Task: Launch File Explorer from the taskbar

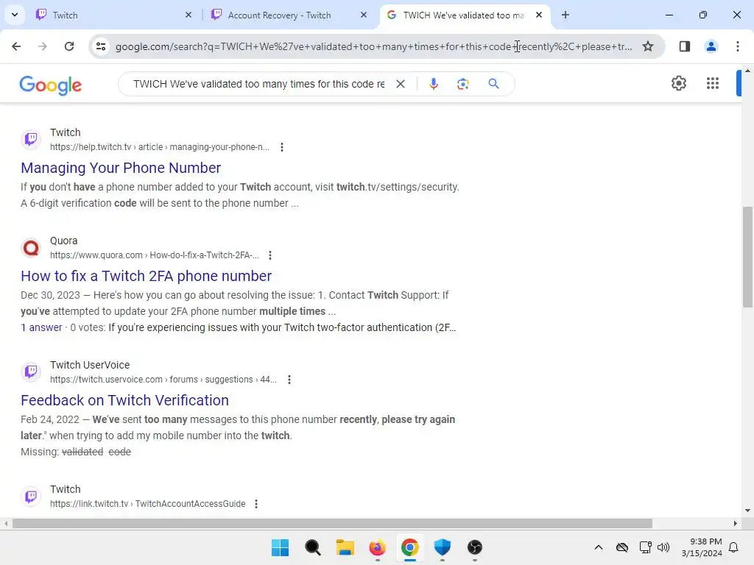Action: coord(345,547)
